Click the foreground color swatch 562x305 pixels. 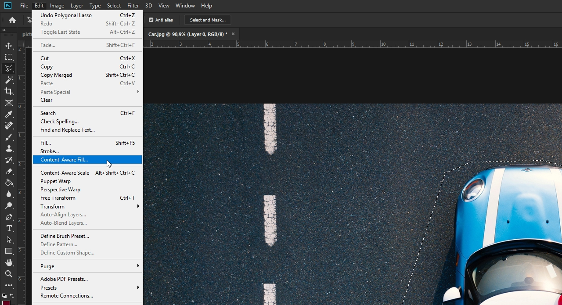[6, 302]
